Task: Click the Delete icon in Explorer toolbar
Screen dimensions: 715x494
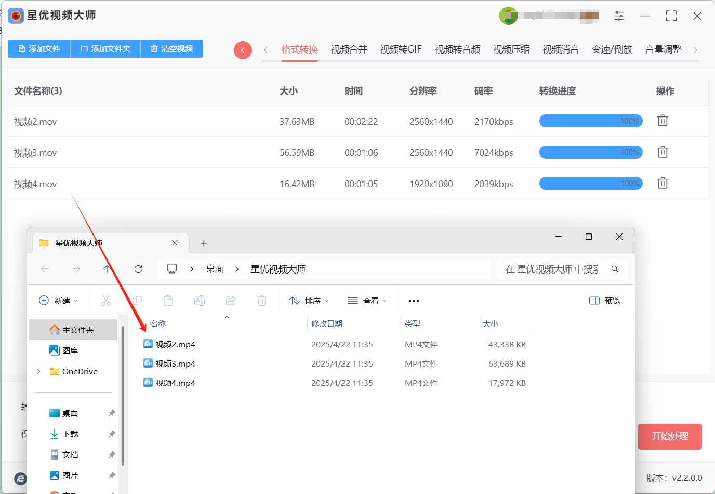Action: coord(262,301)
